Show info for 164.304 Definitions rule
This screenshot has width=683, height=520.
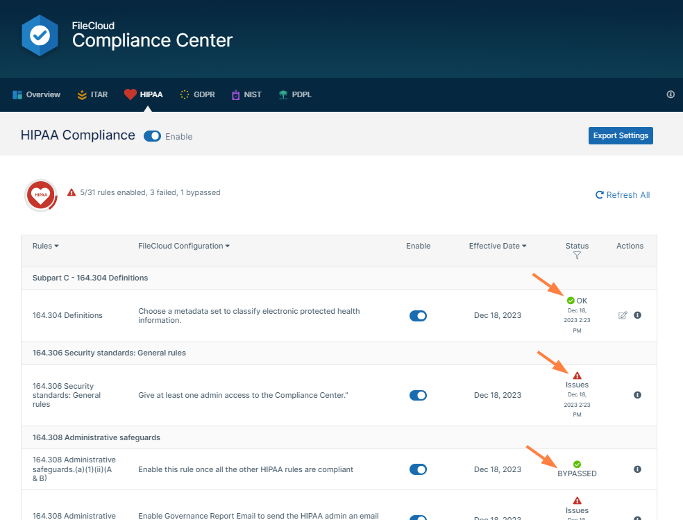click(637, 315)
